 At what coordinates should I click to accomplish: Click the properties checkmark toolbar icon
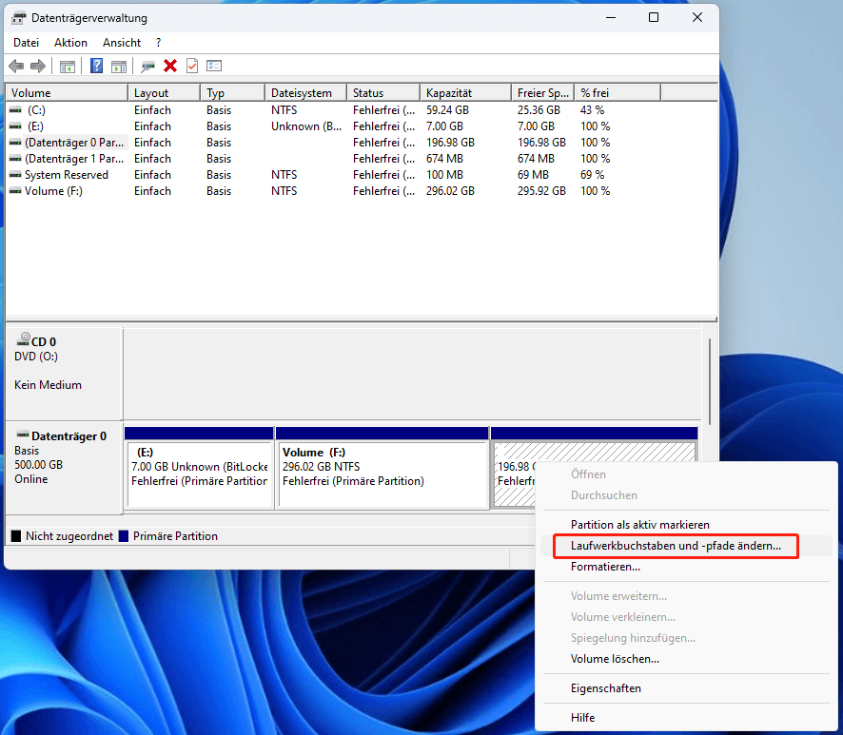pos(192,66)
